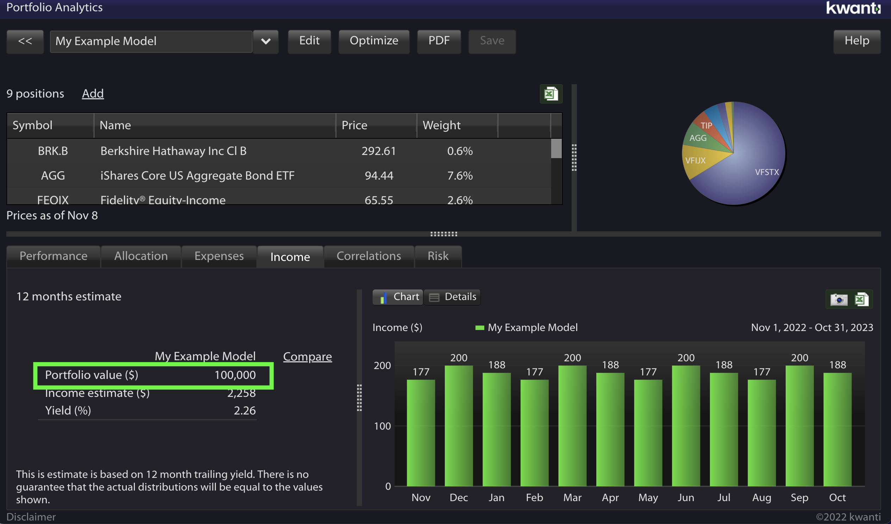
Task: Sort by the Name column header
Action: (214, 125)
